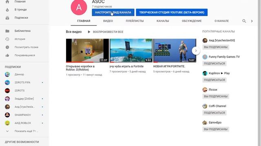Click Funny Family Games TV avatar
The height and width of the screenshot is (146, 261).
pos(205,57)
